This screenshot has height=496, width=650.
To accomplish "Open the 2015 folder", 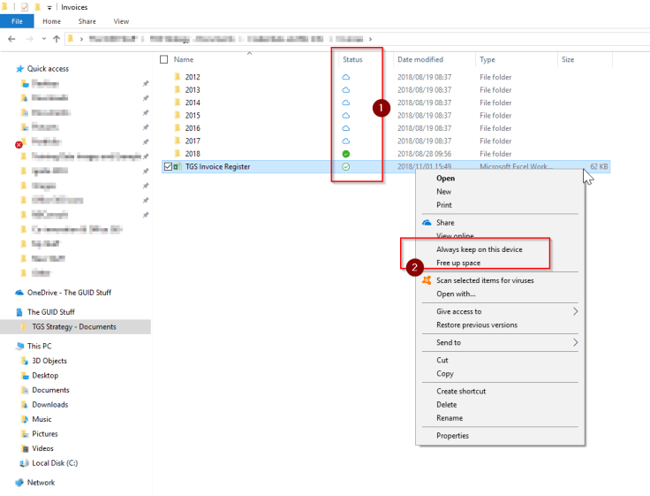I will 193,115.
